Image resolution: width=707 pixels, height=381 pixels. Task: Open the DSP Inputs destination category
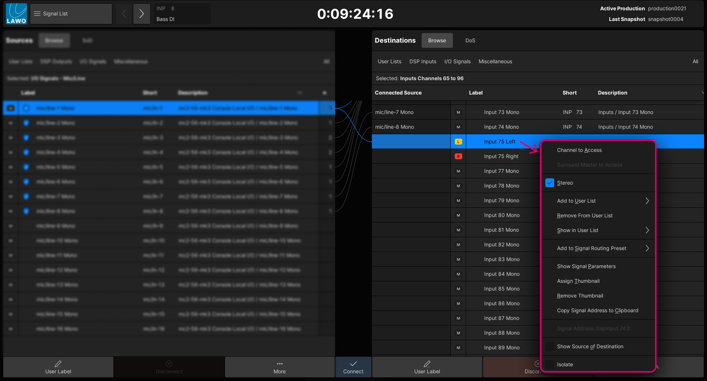[x=423, y=61]
